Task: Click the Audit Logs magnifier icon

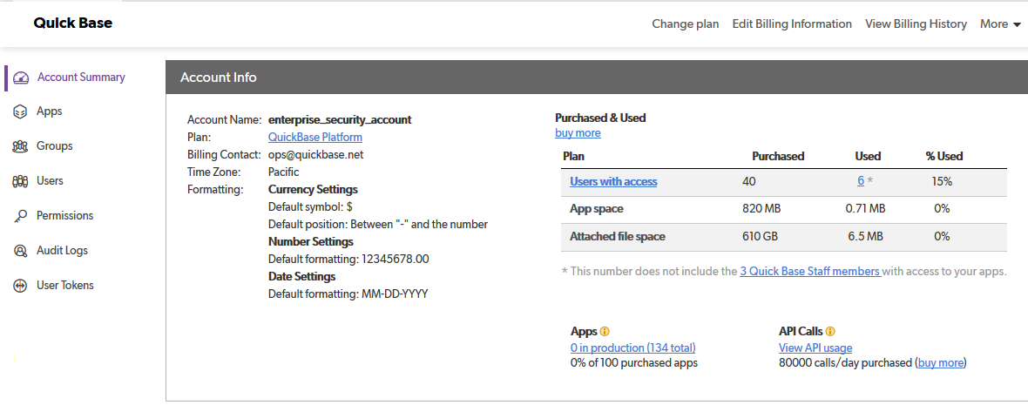Action: (20, 251)
